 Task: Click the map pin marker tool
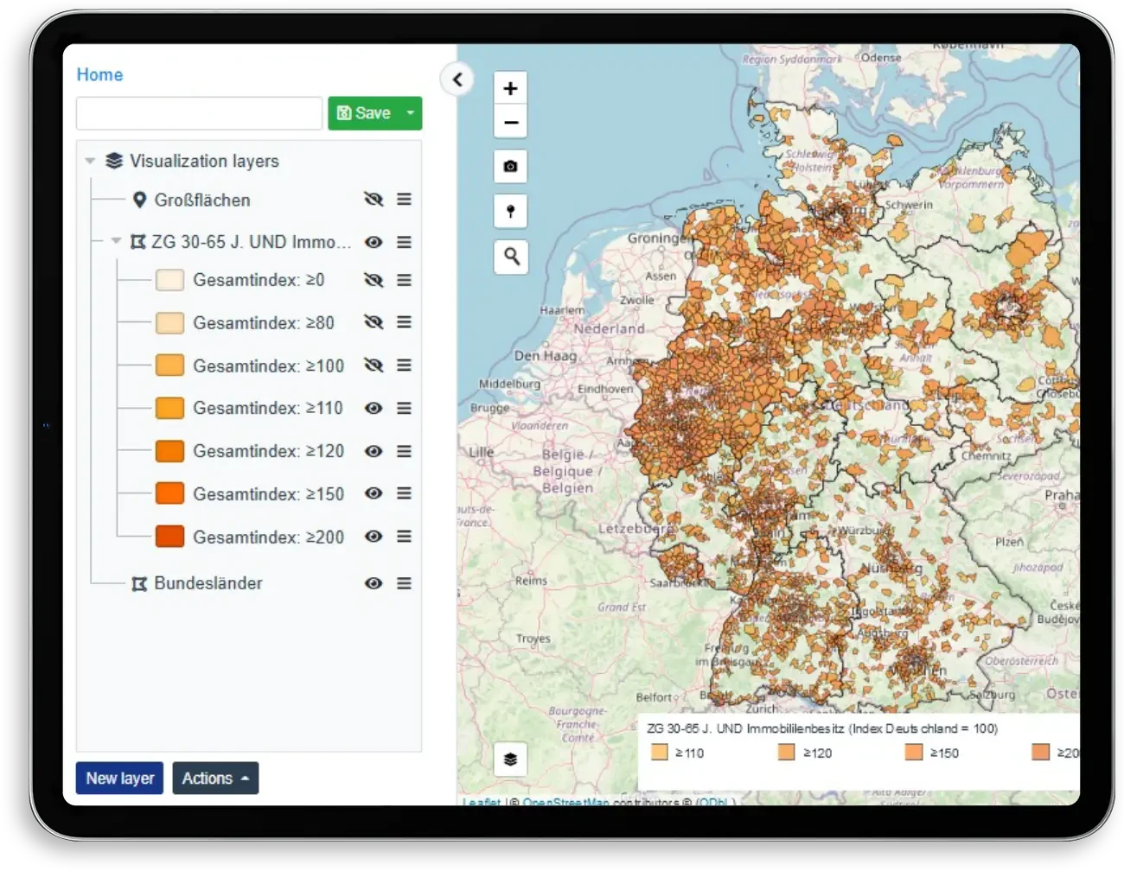pyautogui.click(x=510, y=211)
